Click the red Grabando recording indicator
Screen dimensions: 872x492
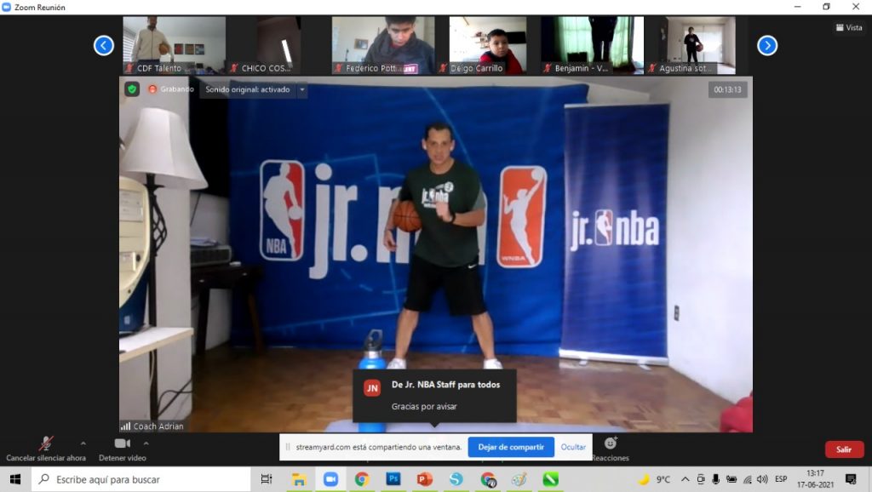coord(170,89)
